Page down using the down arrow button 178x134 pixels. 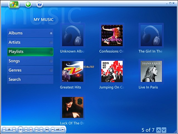(x=164, y=130)
